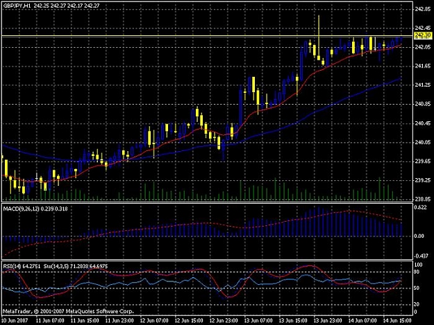Click the 13 Jun 23:00 time label
This screenshot has width=434, height=325.
[x=328, y=321]
